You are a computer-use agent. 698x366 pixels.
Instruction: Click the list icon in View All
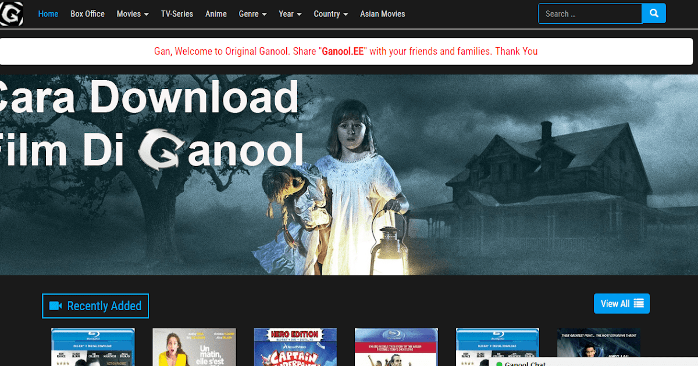pyautogui.click(x=639, y=303)
